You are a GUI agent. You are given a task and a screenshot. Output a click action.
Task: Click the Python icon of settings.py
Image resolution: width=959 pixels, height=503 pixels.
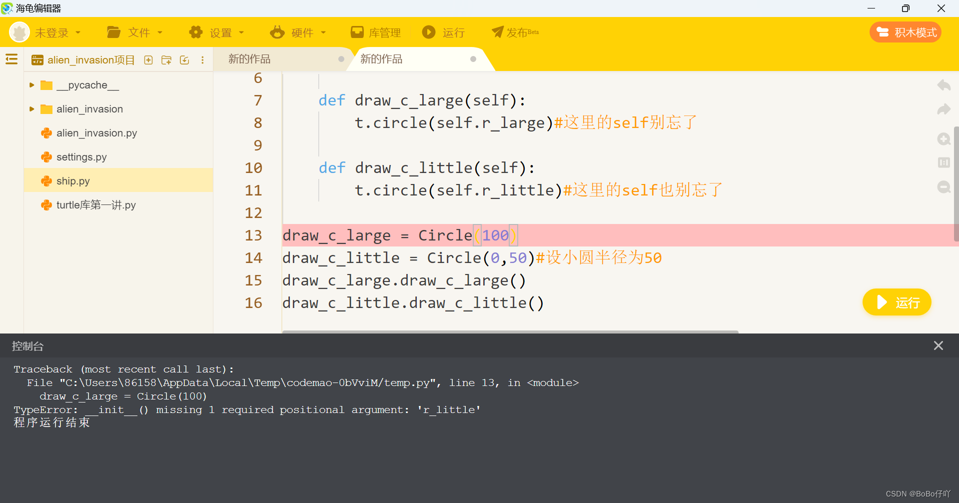click(x=46, y=157)
